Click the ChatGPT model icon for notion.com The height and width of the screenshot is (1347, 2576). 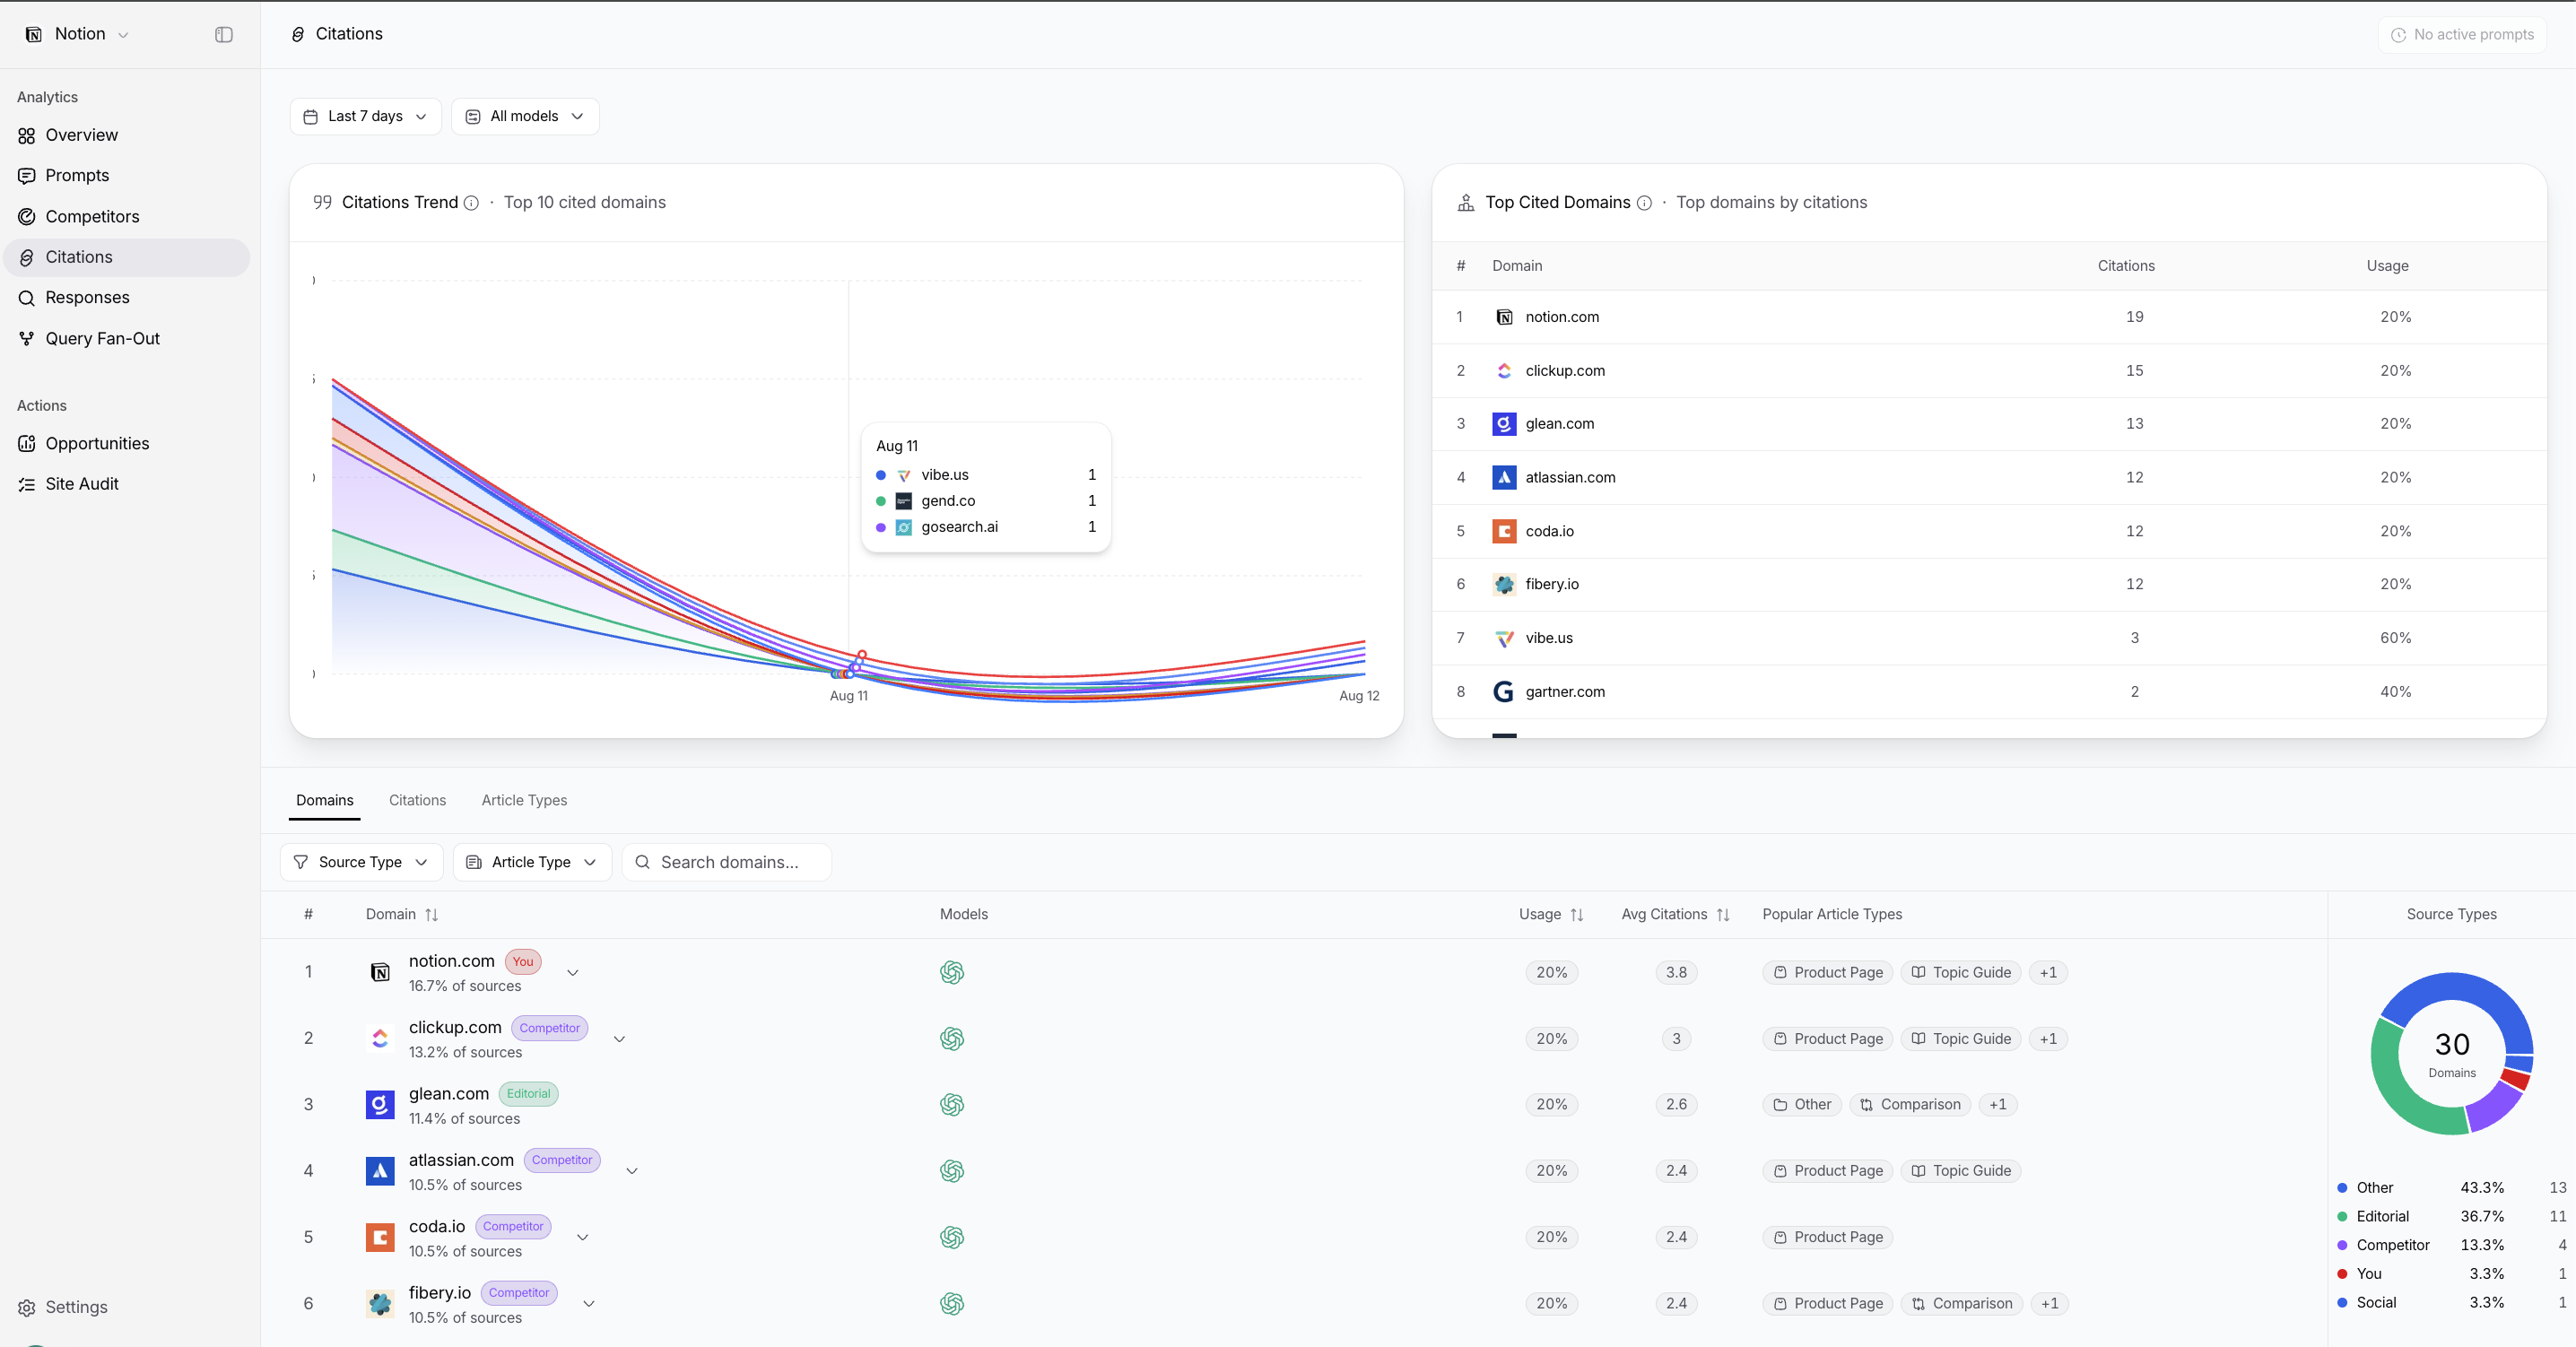[952, 972]
